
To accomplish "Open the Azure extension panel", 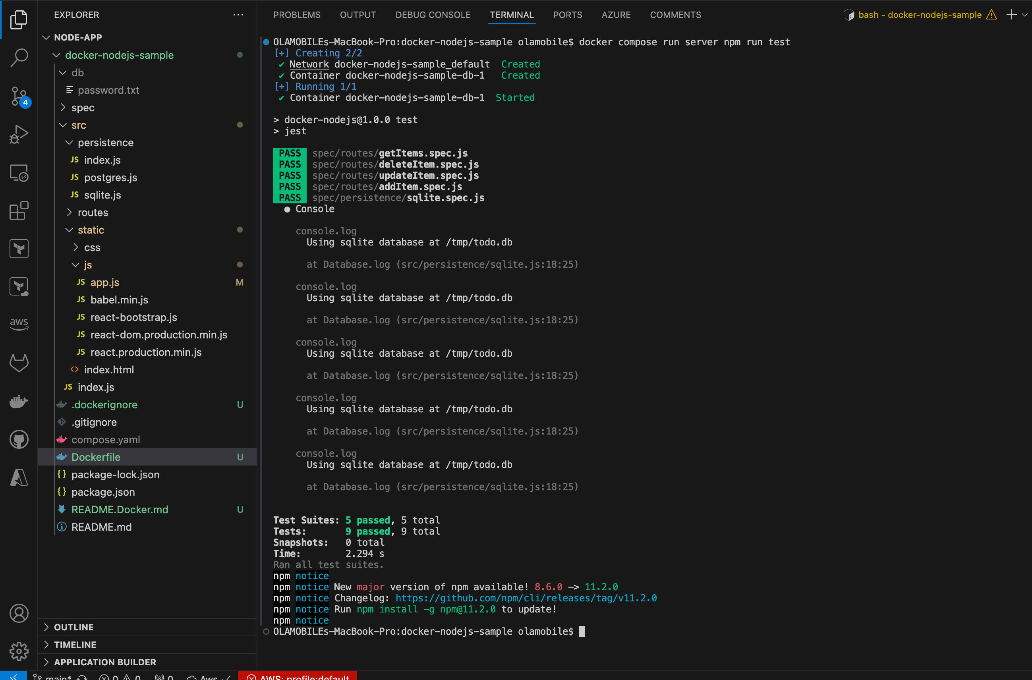I will (19, 477).
